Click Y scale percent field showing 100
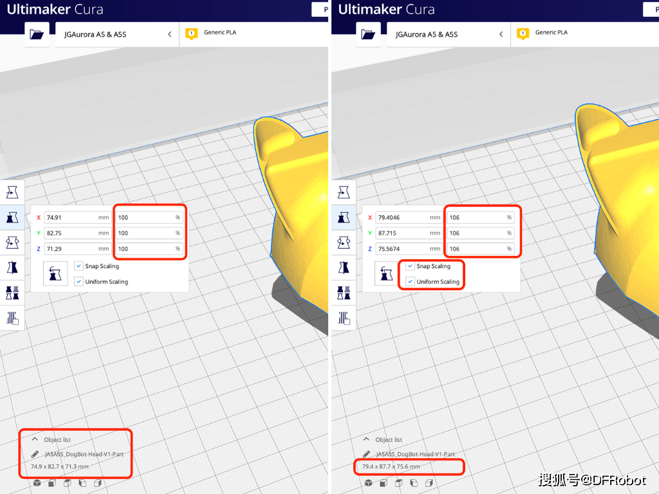Screen dimensions: 659x494 pos(149,233)
